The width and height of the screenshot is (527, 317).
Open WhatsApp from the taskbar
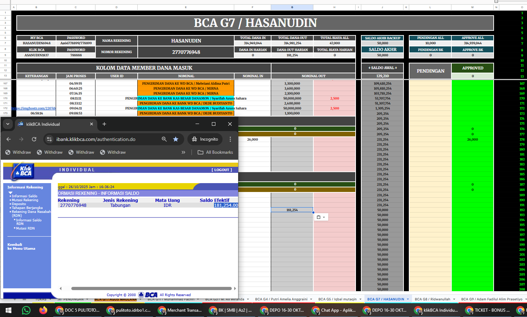(26, 310)
